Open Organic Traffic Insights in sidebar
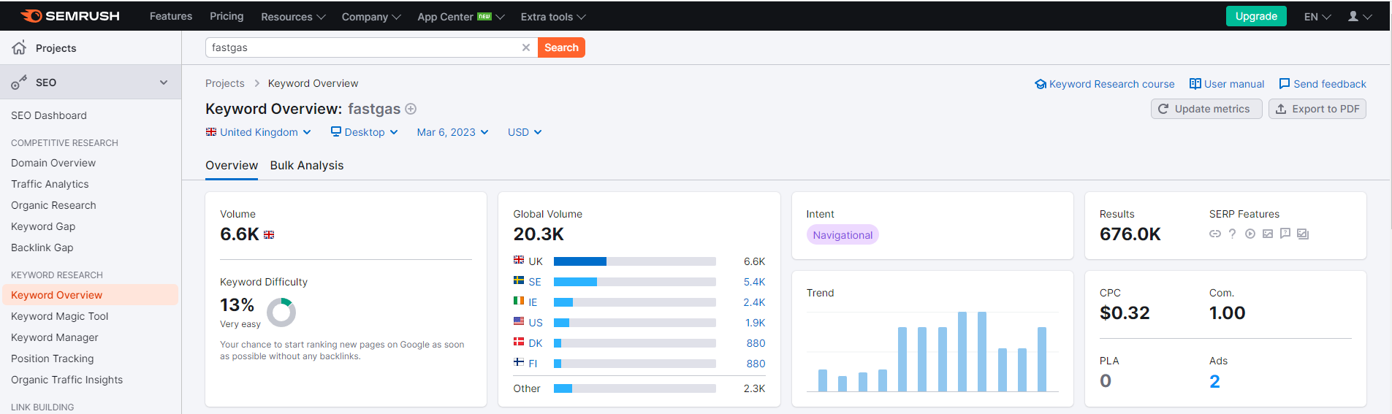This screenshot has height=414, width=1392. tap(66, 380)
